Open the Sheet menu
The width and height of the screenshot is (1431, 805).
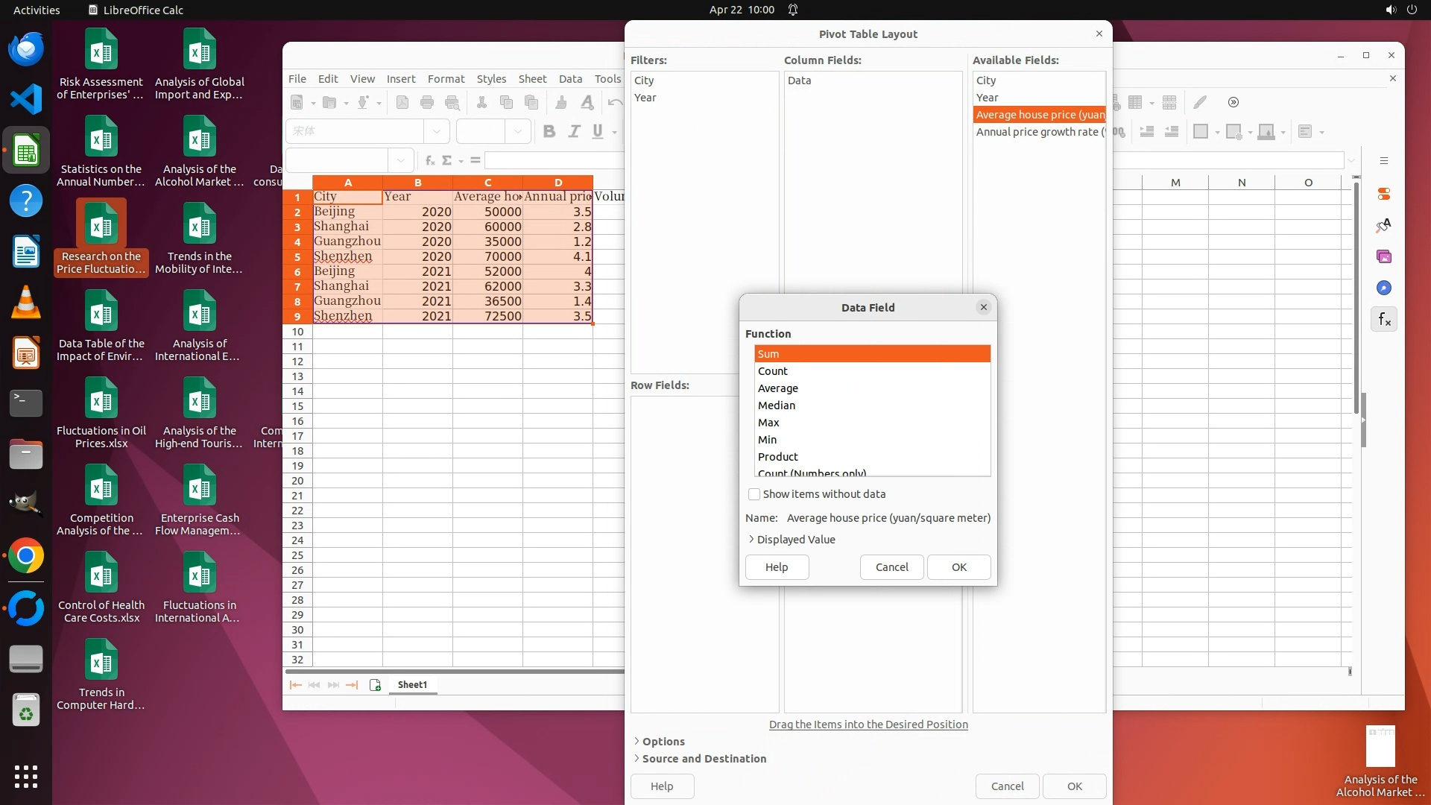tap(532, 79)
